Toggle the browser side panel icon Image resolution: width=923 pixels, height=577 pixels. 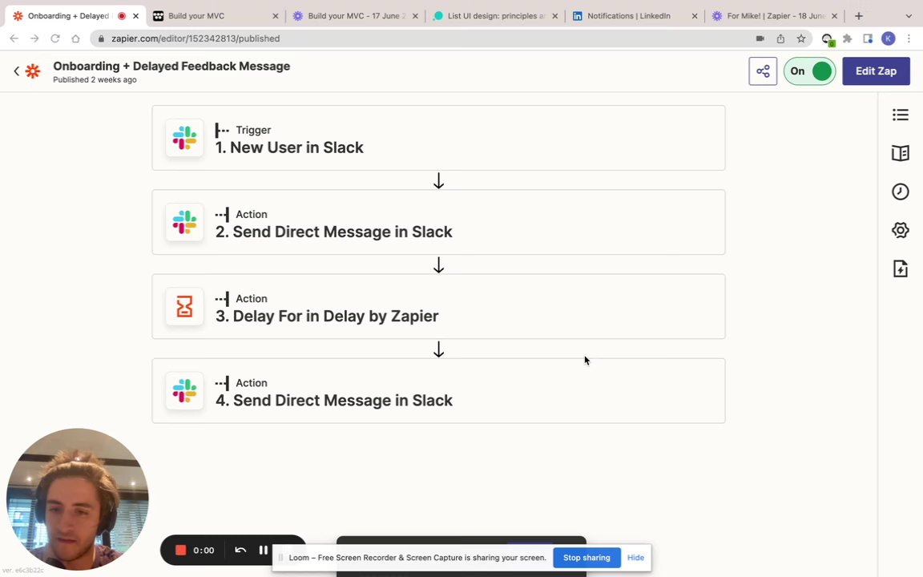click(x=868, y=38)
